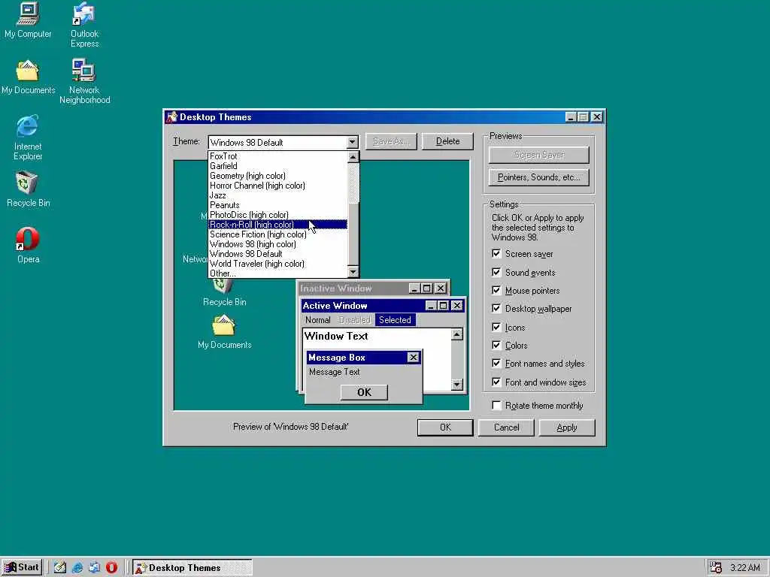Screen dimensions: 770x577
Task: Click preview Recycle Bin icon
Action: 224,292
